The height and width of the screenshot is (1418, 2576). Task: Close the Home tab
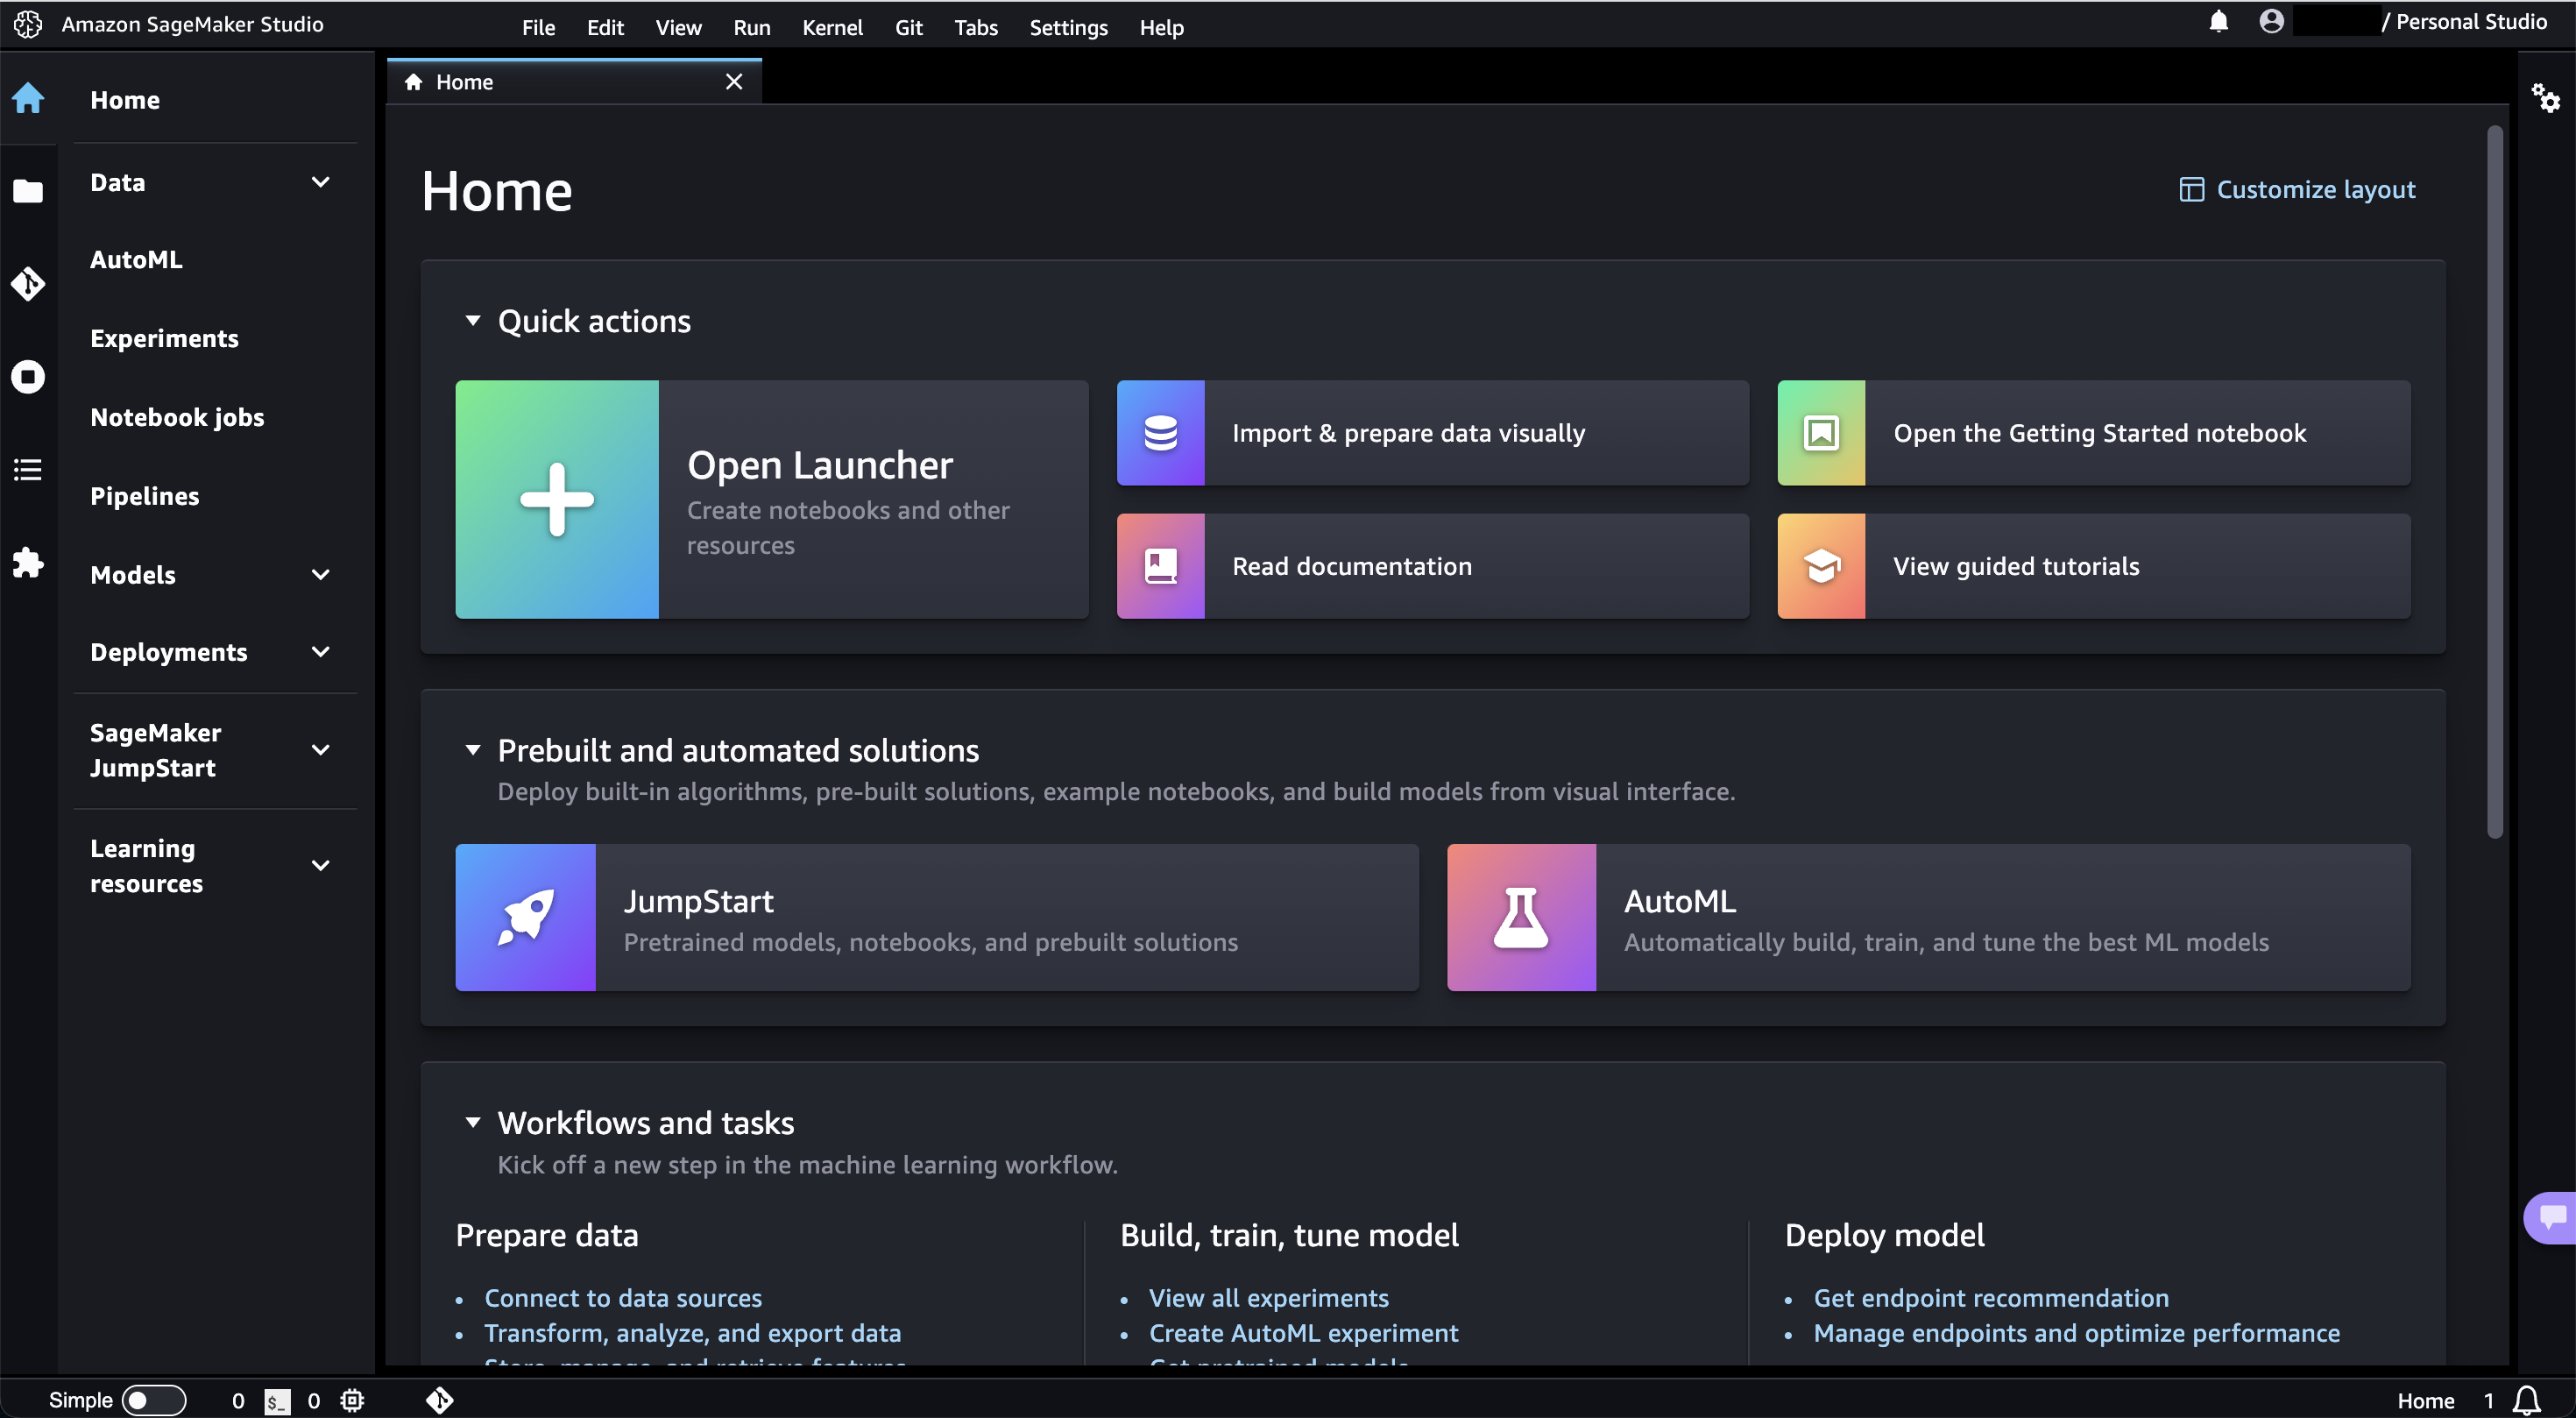(734, 82)
